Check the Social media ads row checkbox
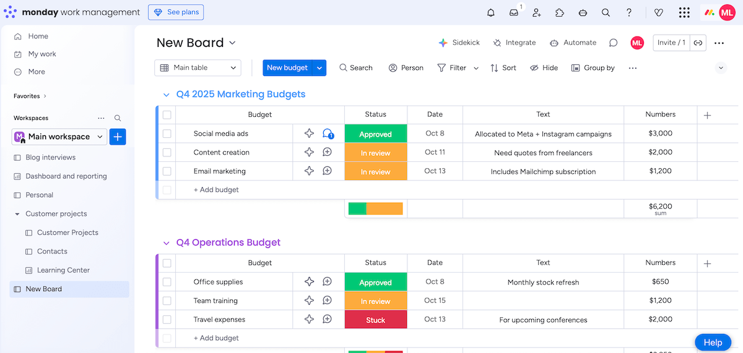This screenshot has width=743, height=353. 167,134
